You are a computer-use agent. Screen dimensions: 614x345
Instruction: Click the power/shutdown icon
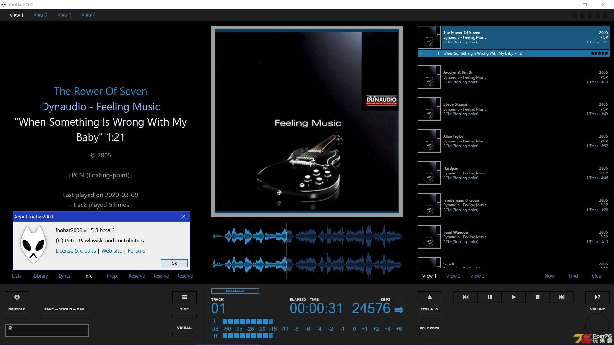click(17, 297)
